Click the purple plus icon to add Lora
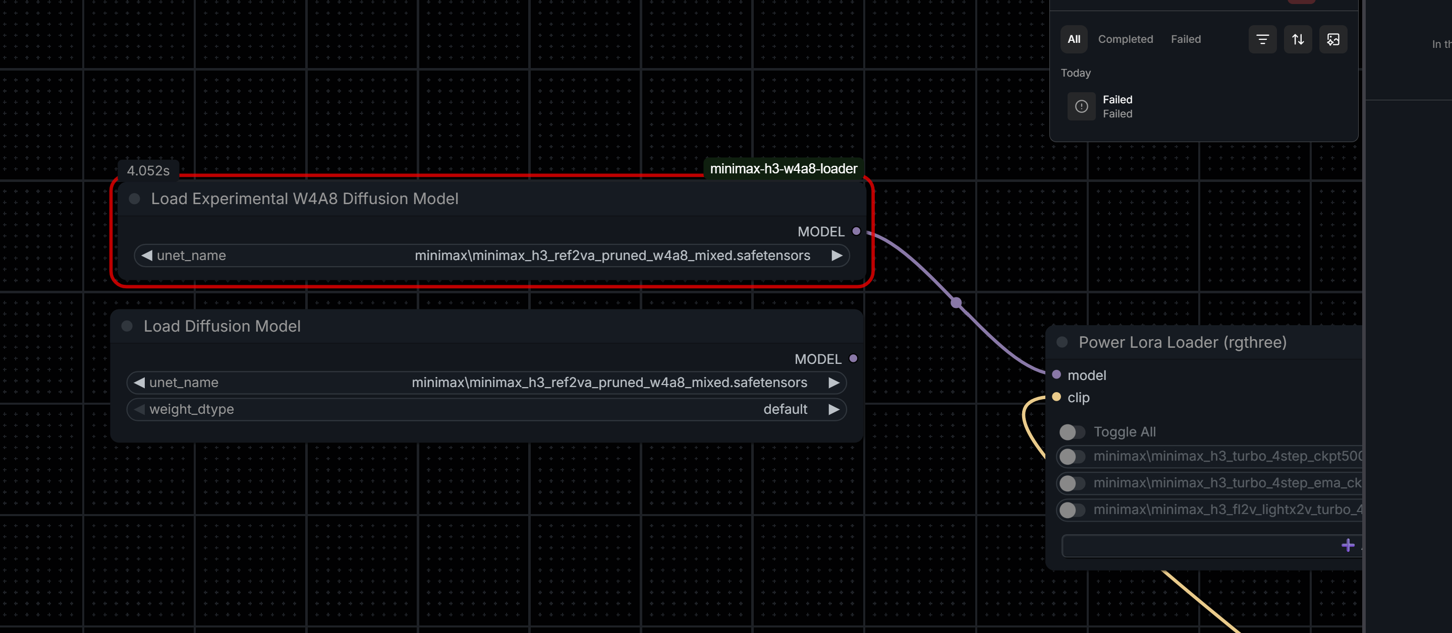This screenshot has height=633, width=1452. (1348, 545)
